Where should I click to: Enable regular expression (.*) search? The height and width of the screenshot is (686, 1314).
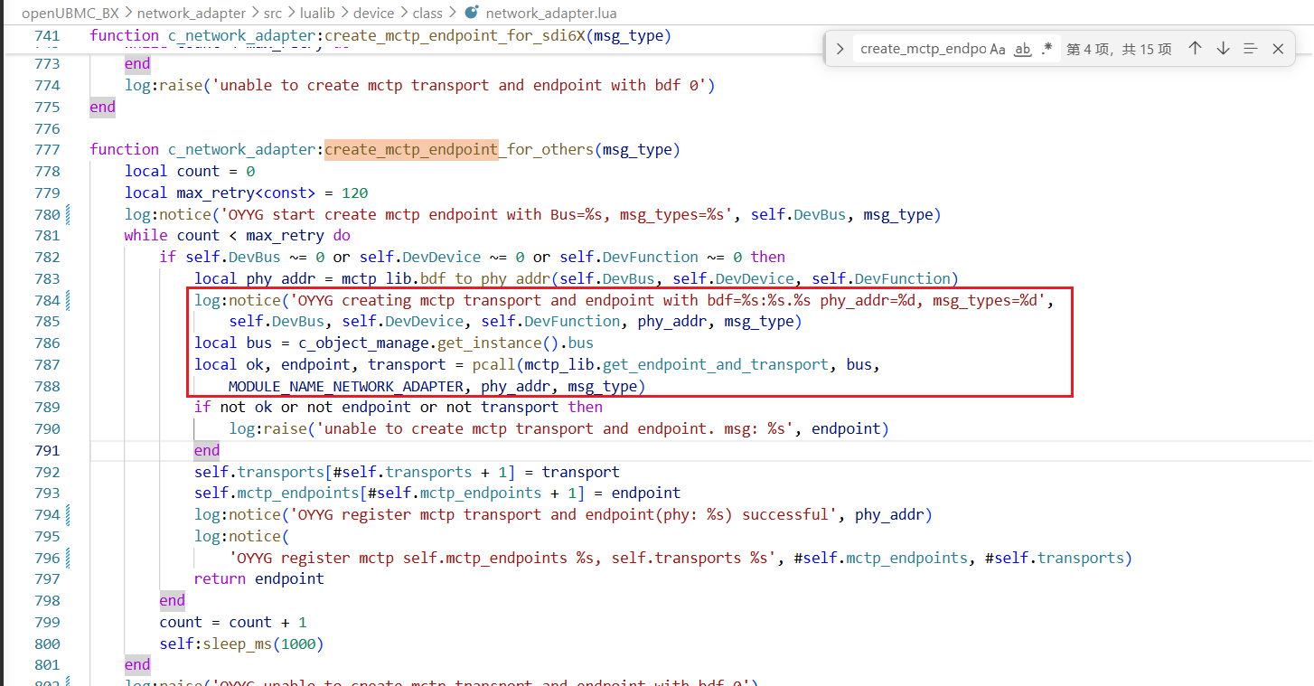point(1047,49)
